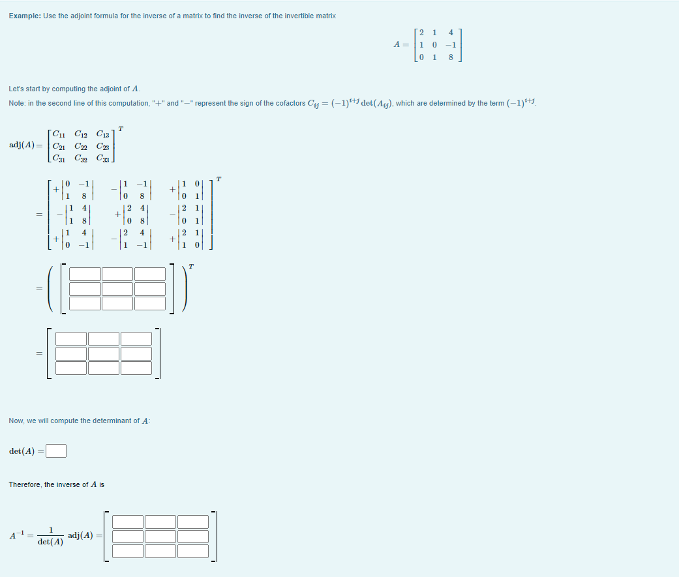679x577 pixels.
Task: Click the top-right entry of the transposed adjoint matrix
Action: (136, 338)
